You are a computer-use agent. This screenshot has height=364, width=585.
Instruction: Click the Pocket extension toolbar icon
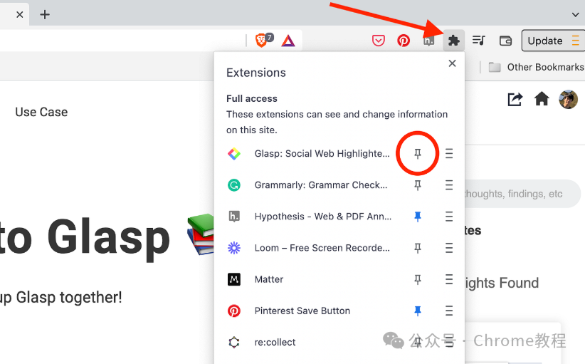click(379, 41)
